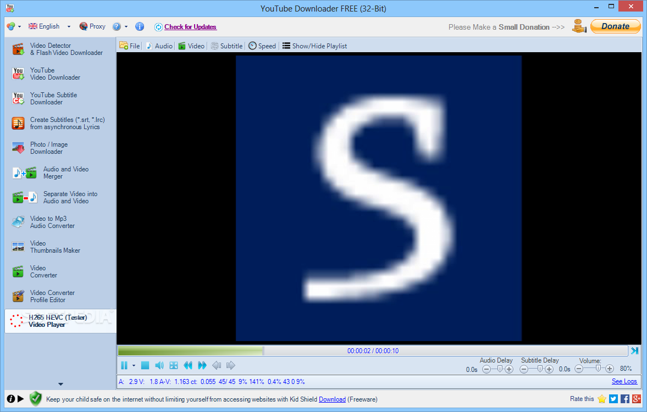Open Video Thumbnails Maker
This screenshot has width=647, height=412.
click(x=60, y=247)
